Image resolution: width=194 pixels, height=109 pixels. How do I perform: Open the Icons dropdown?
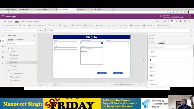[x=123, y=25]
